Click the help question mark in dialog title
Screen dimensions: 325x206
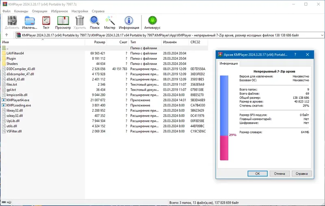coord(295,54)
